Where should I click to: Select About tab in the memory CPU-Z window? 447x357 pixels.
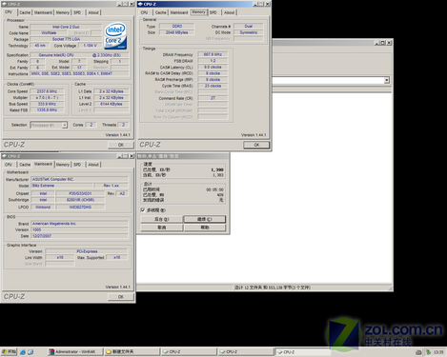point(230,12)
